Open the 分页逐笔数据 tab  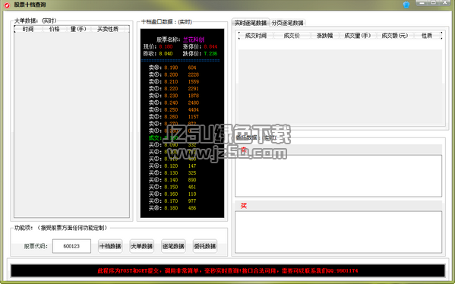[288, 23]
